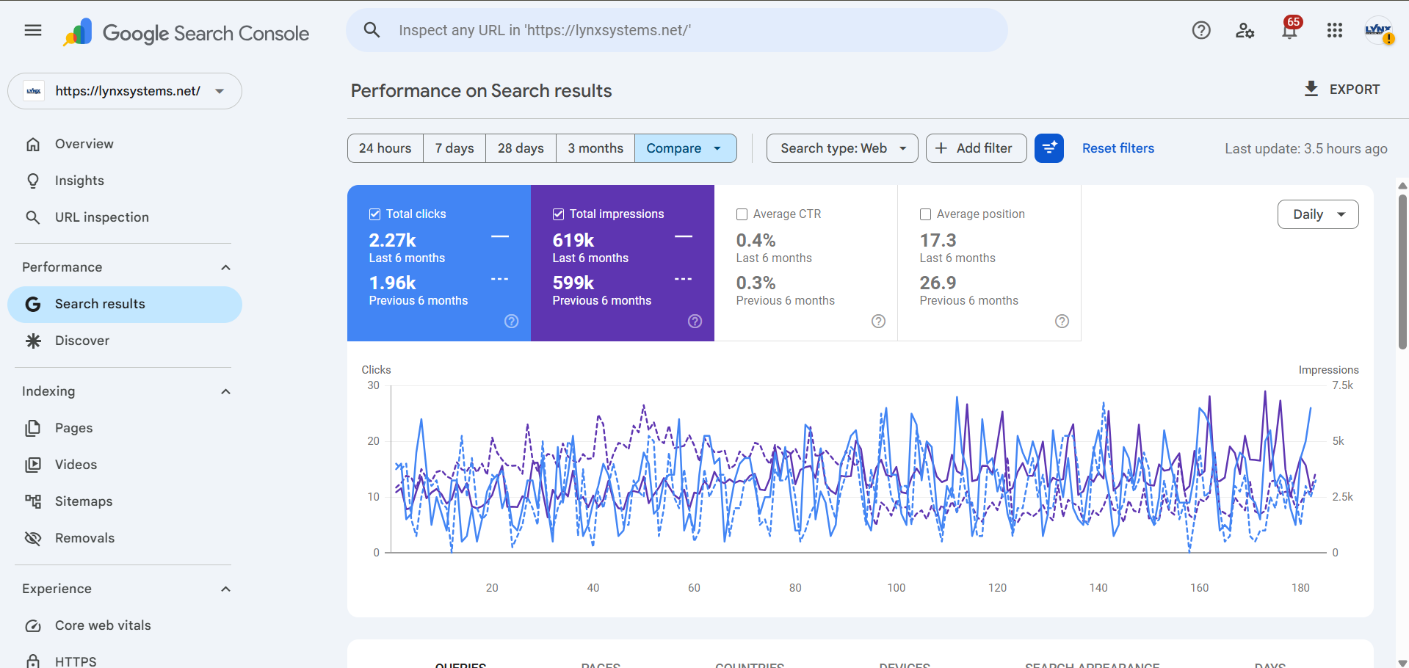Click the blue filter sparkle icon button
The image size is (1409, 668).
pyautogui.click(x=1049, y=148)
